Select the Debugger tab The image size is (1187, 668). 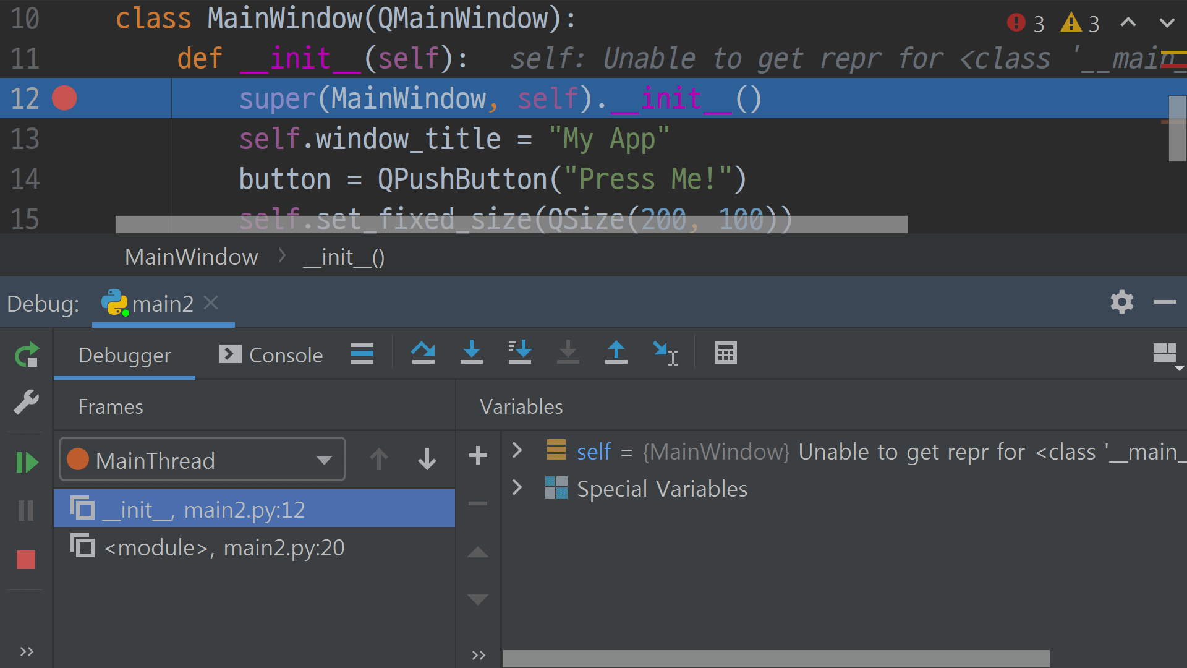(x=124, y=355)
